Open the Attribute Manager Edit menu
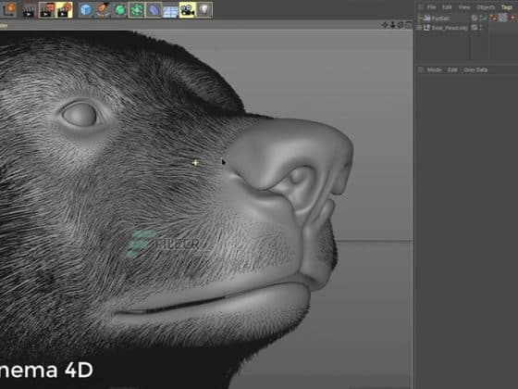The width and height of the screenshot is (518, 389). click(x=452, y=69)
